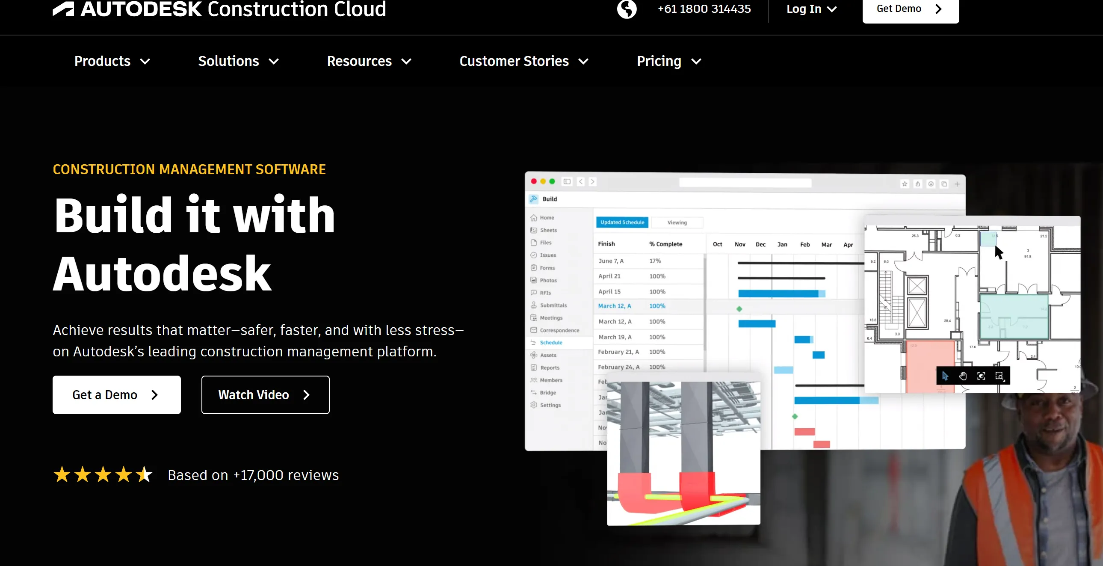Click the April 15 blue Gantt bar
Image resolution: width=1103 pixels, height=566 pixels.
click(781, 293)
